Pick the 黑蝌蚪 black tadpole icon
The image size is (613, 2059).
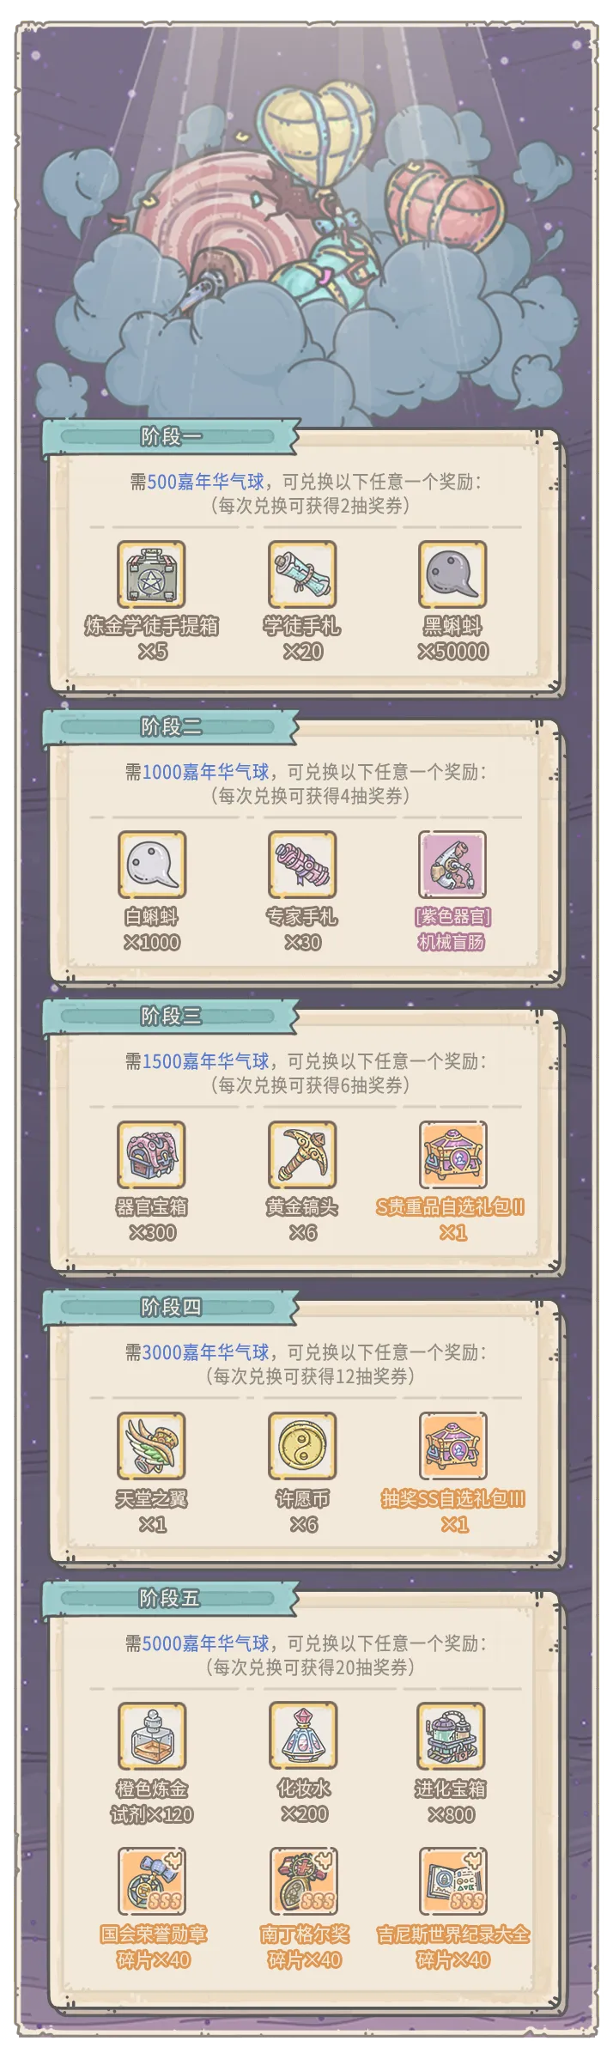click(x=452, y=574)
